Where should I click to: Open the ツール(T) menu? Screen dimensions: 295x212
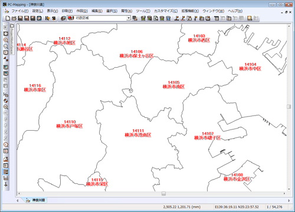(x=143, y=11)
